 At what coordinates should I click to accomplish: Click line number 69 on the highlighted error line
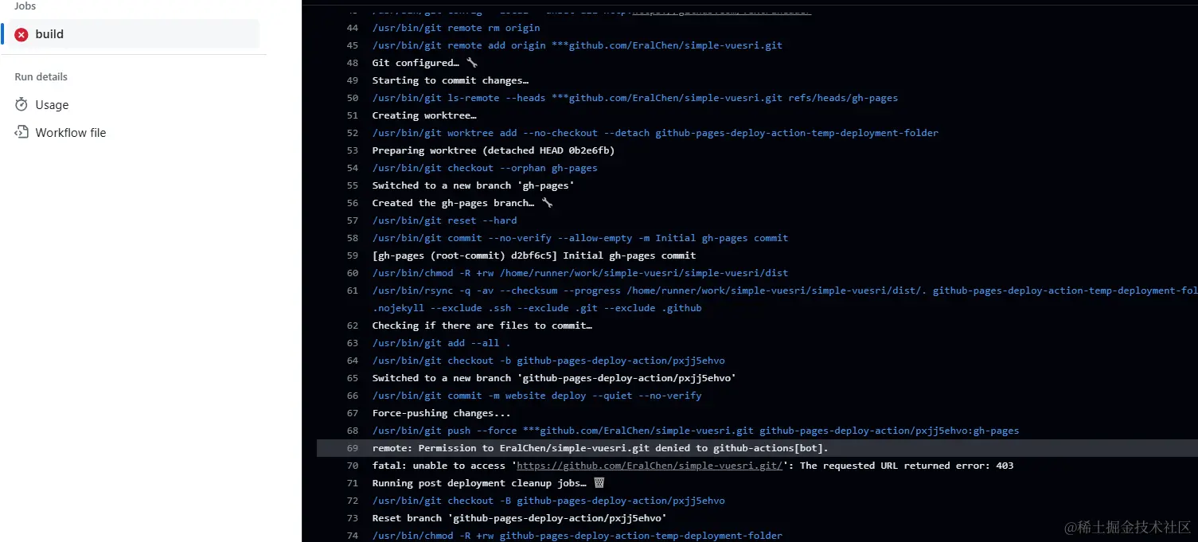(352, 447)
